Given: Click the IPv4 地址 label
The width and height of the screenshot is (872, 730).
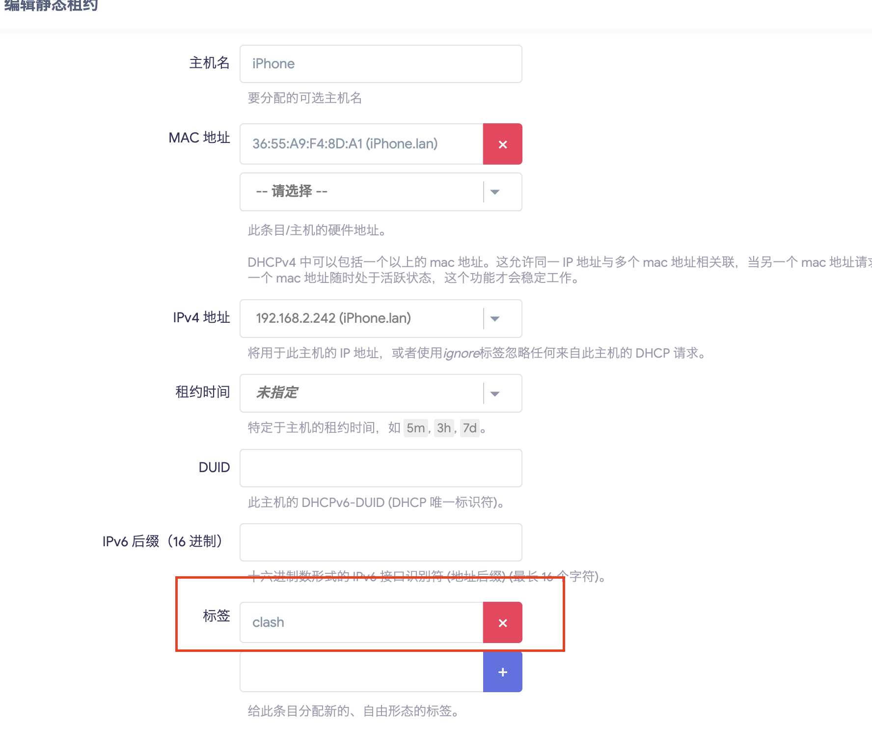Looking at the screenshot, I should (201, 317).
